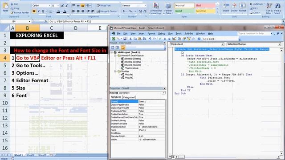Click Find binoculars icon in VBA toolbar
The width and height of the screenshot is (285, 160).
(x=144, y=39)
